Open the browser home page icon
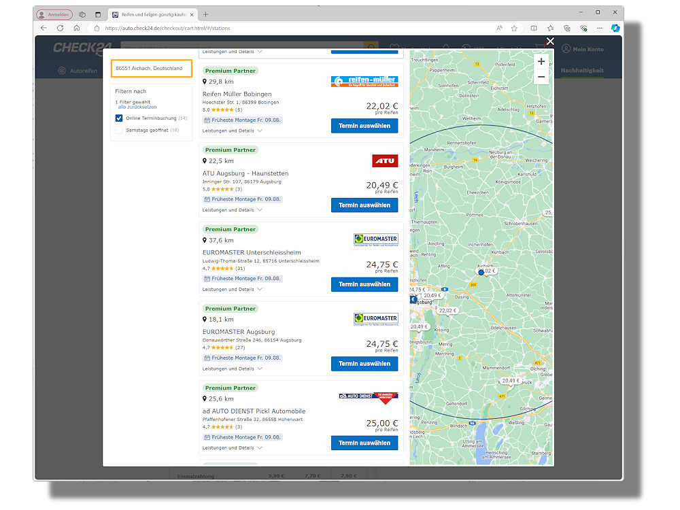The height and width of the screenshot is (510, 680). click(x=77, y=28)
